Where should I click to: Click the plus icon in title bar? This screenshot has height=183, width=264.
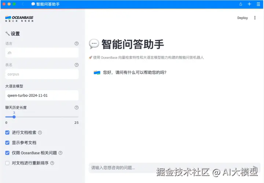coord(249,4)
